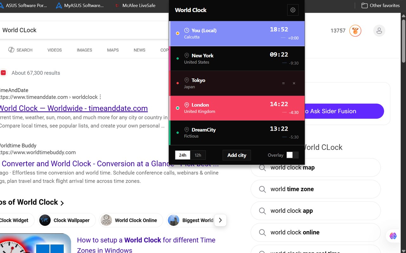Image resolution: width=406 pixels, height=253 pixels.
Task: Search related term world time zone
Action: coord(316,189)
